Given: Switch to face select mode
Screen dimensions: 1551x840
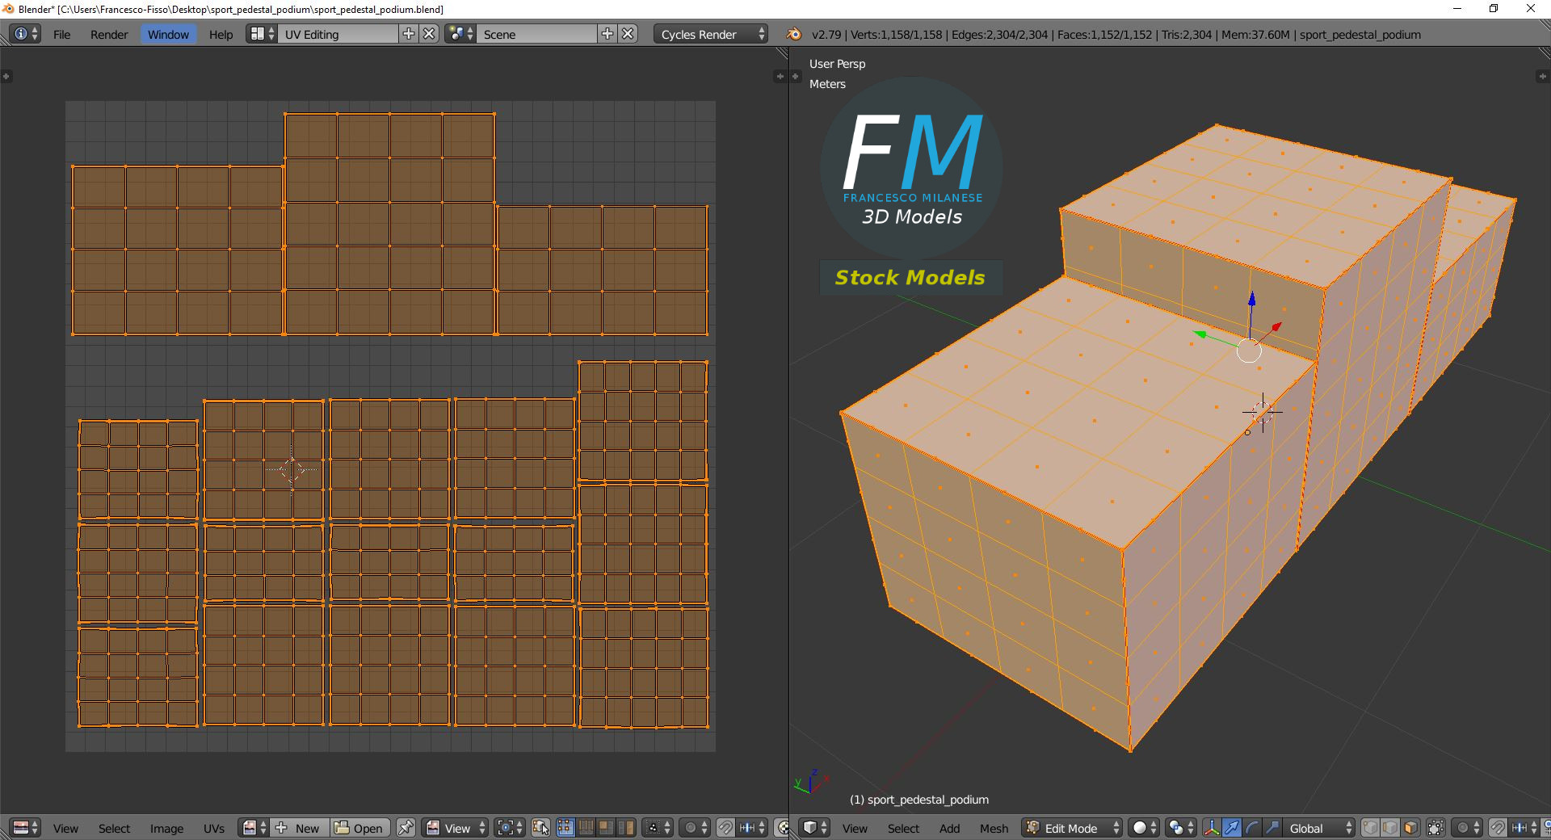Looking at the screenshot, I should coord(1410,828).
